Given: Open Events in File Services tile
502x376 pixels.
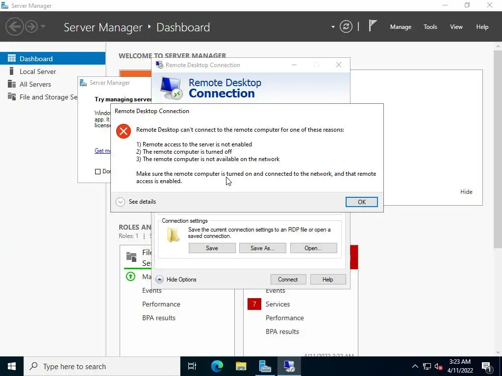Looking at the screenshot, I should pyautogui.click(x=152, y=290).
